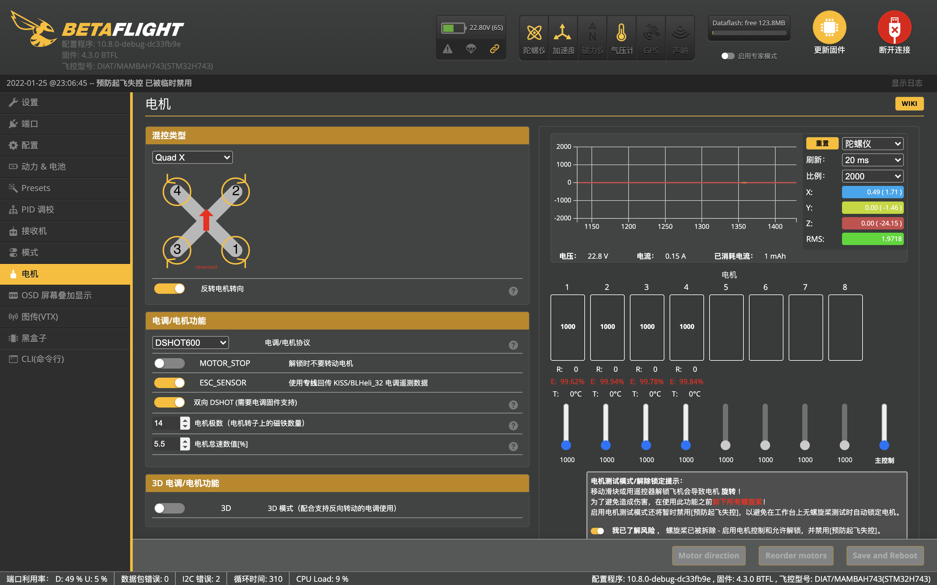This screenshot has height=585, width=937.
Task: Click the accelerometer sensor icon
Action: coord(563,33)
